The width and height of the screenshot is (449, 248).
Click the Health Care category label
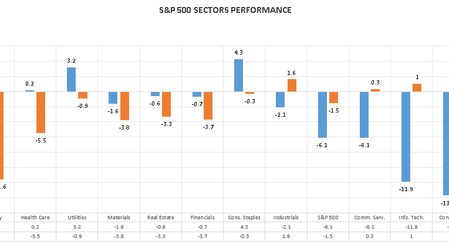pyautogui.click(x=35, y=217)
